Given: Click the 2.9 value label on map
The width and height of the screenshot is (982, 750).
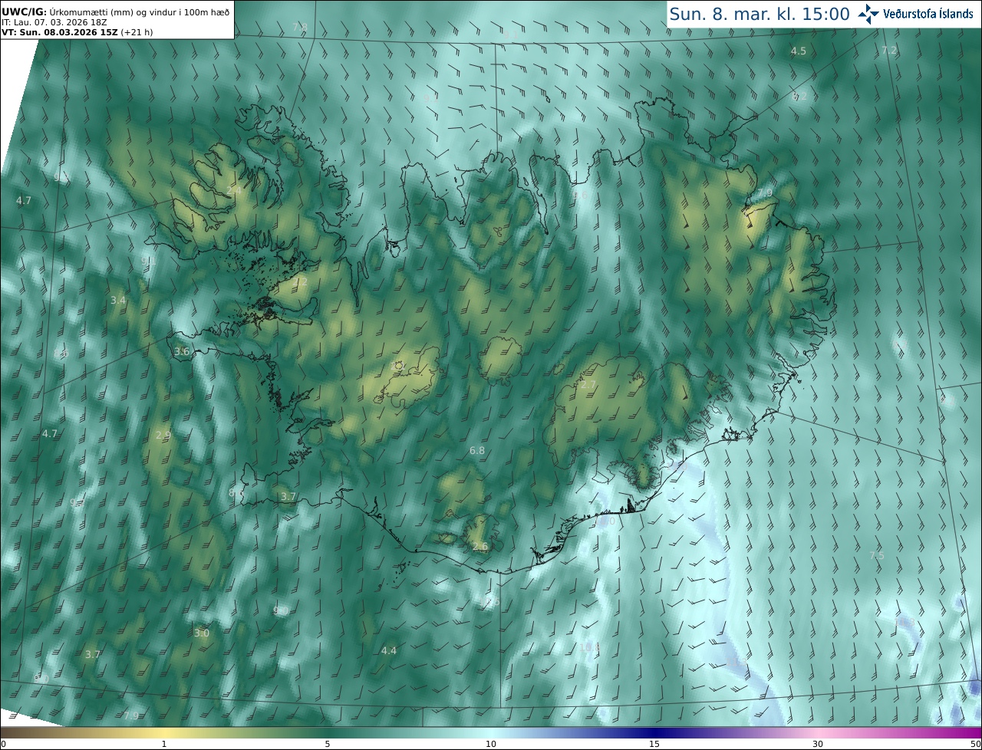Looking at the screenshot, I should coord(163,435).
